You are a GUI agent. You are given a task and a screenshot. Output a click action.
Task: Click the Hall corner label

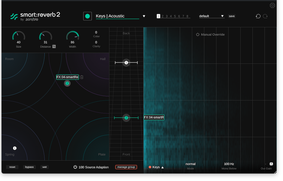pyautogui.click(x=103, y=59)
